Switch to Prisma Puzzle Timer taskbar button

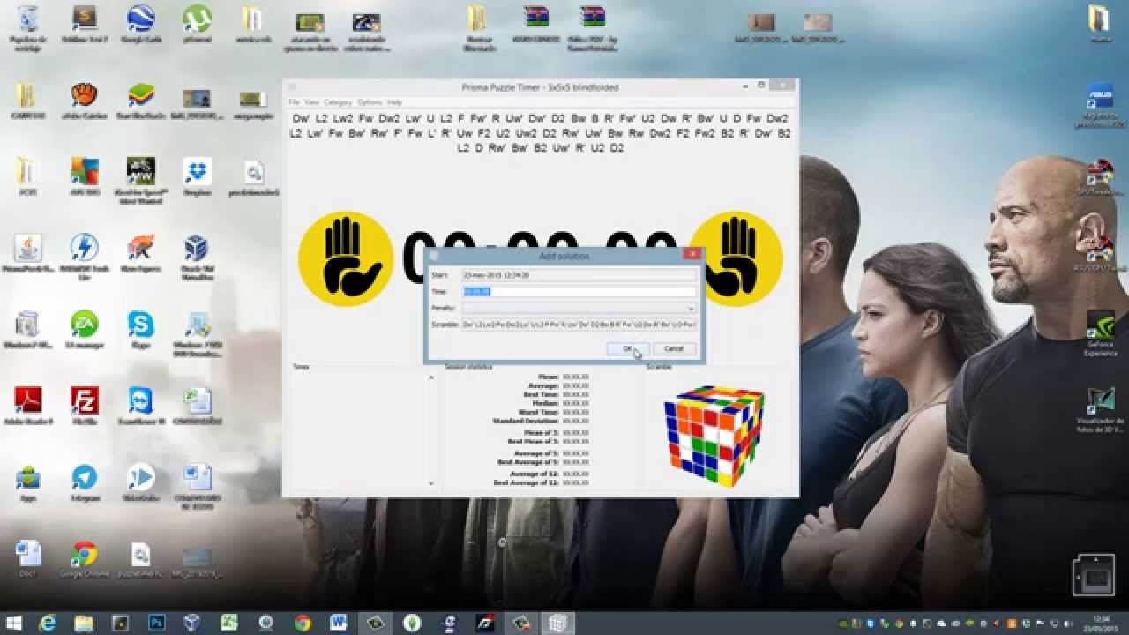(557, 623)
